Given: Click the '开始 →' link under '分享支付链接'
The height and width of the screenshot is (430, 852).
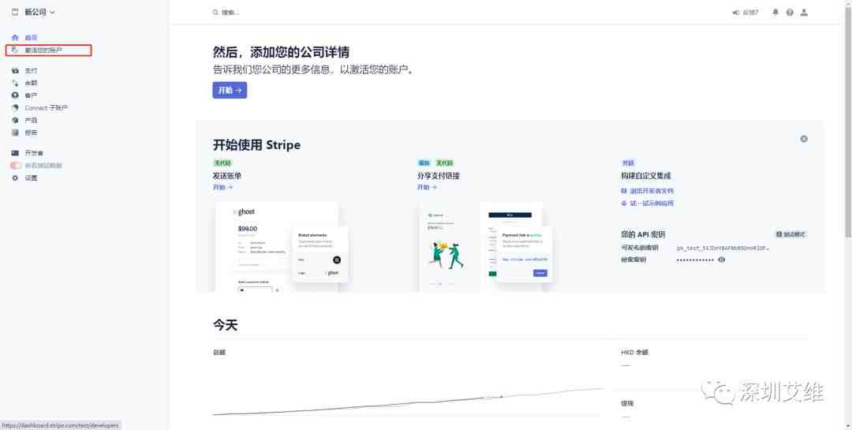Looking at the screenshot, I should pyautogui.click(x=427, y=187).
